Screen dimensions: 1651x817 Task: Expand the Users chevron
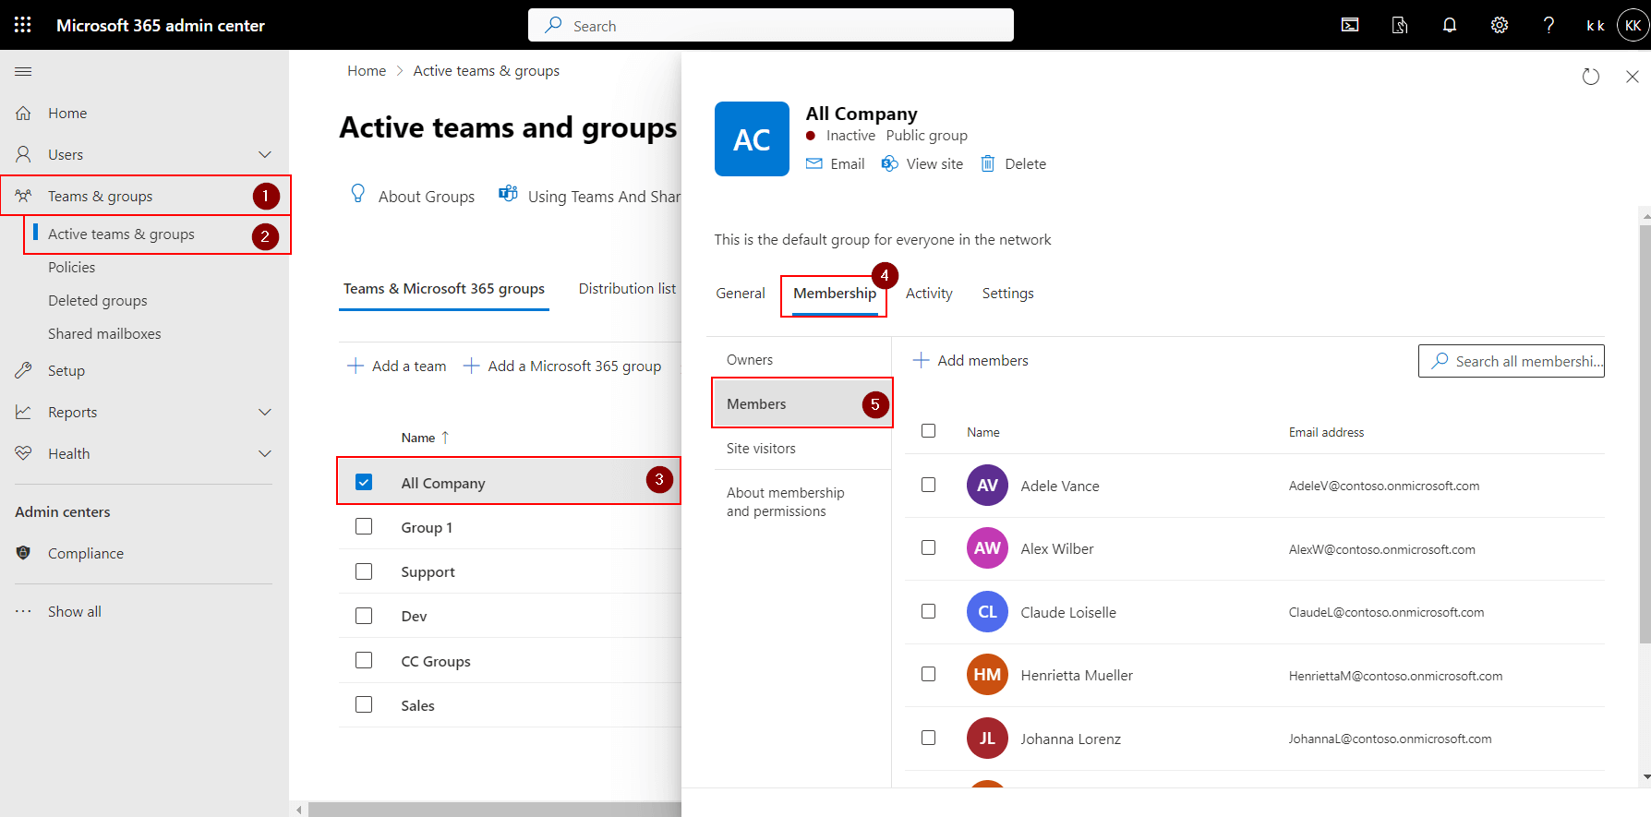265,154
